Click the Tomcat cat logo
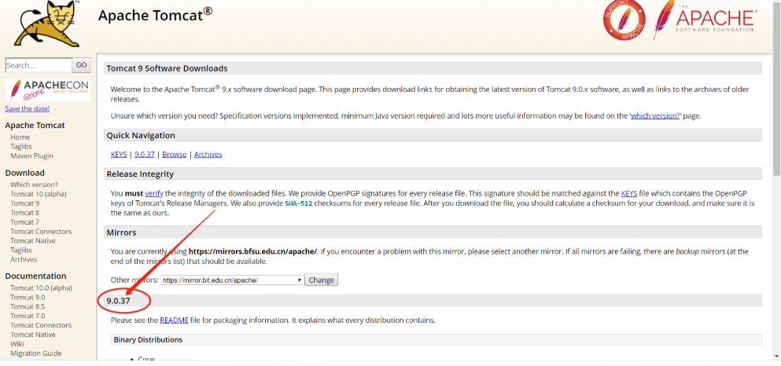781x366 pixels. pyautogui.click(x=47, y=23)
